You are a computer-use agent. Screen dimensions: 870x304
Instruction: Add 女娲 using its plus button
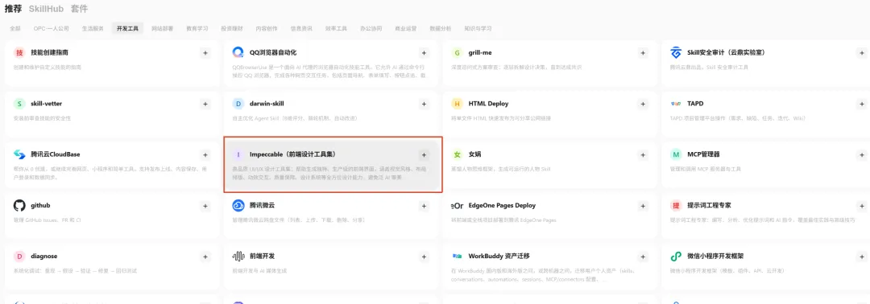point(643,155)
